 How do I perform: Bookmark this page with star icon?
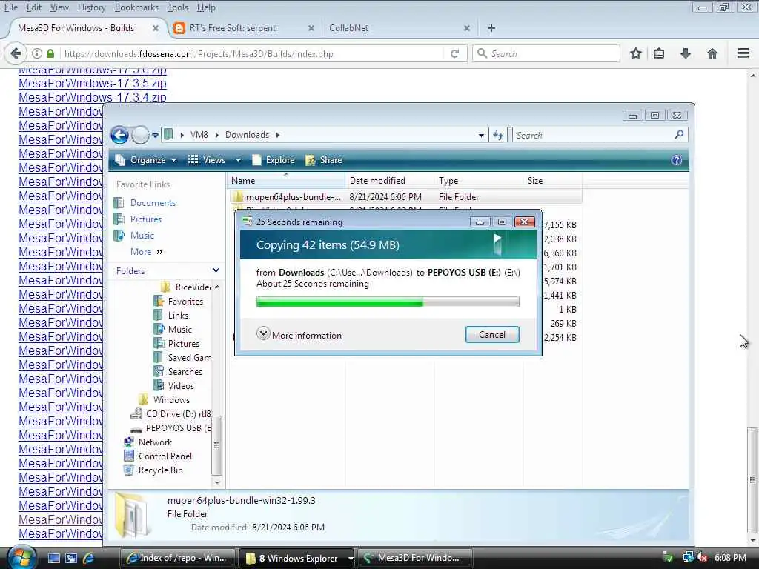pos(635,53)
